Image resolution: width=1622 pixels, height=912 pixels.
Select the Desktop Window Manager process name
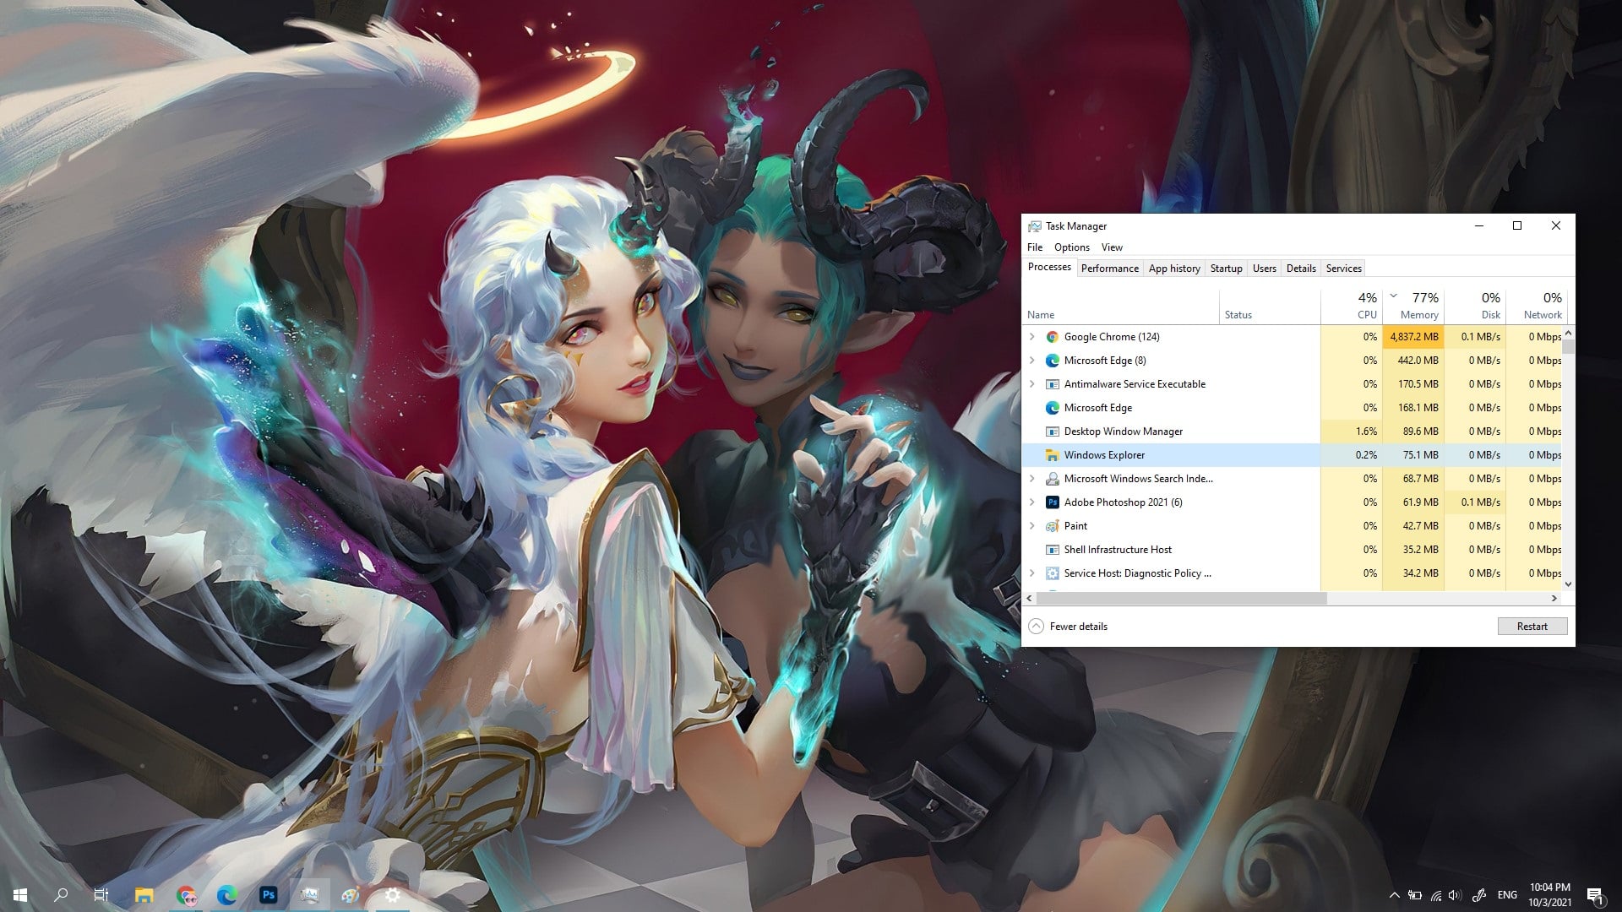tap(1123, 432)
